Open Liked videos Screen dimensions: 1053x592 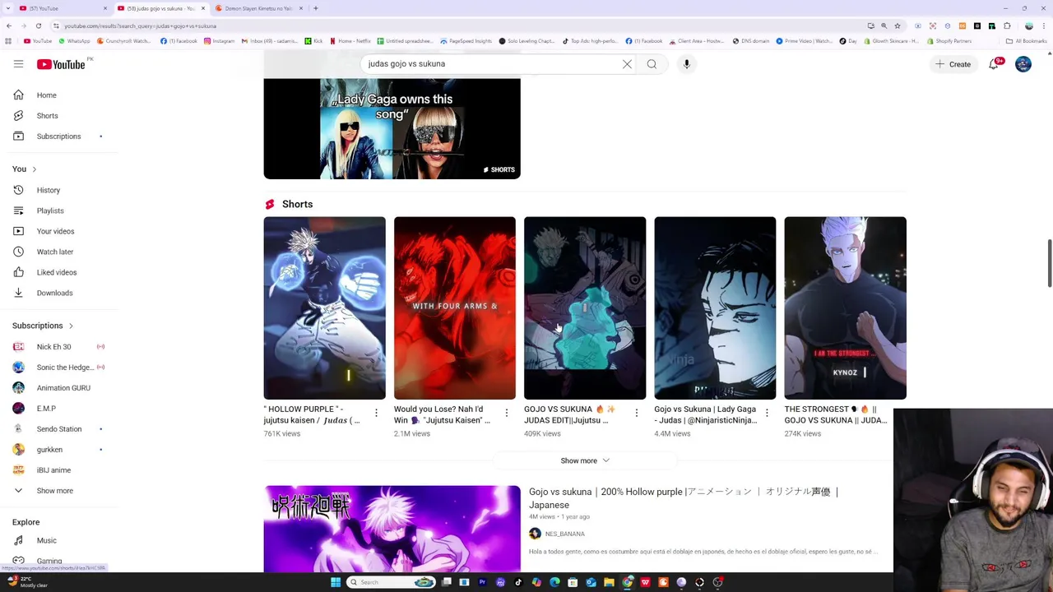[56, 272]
